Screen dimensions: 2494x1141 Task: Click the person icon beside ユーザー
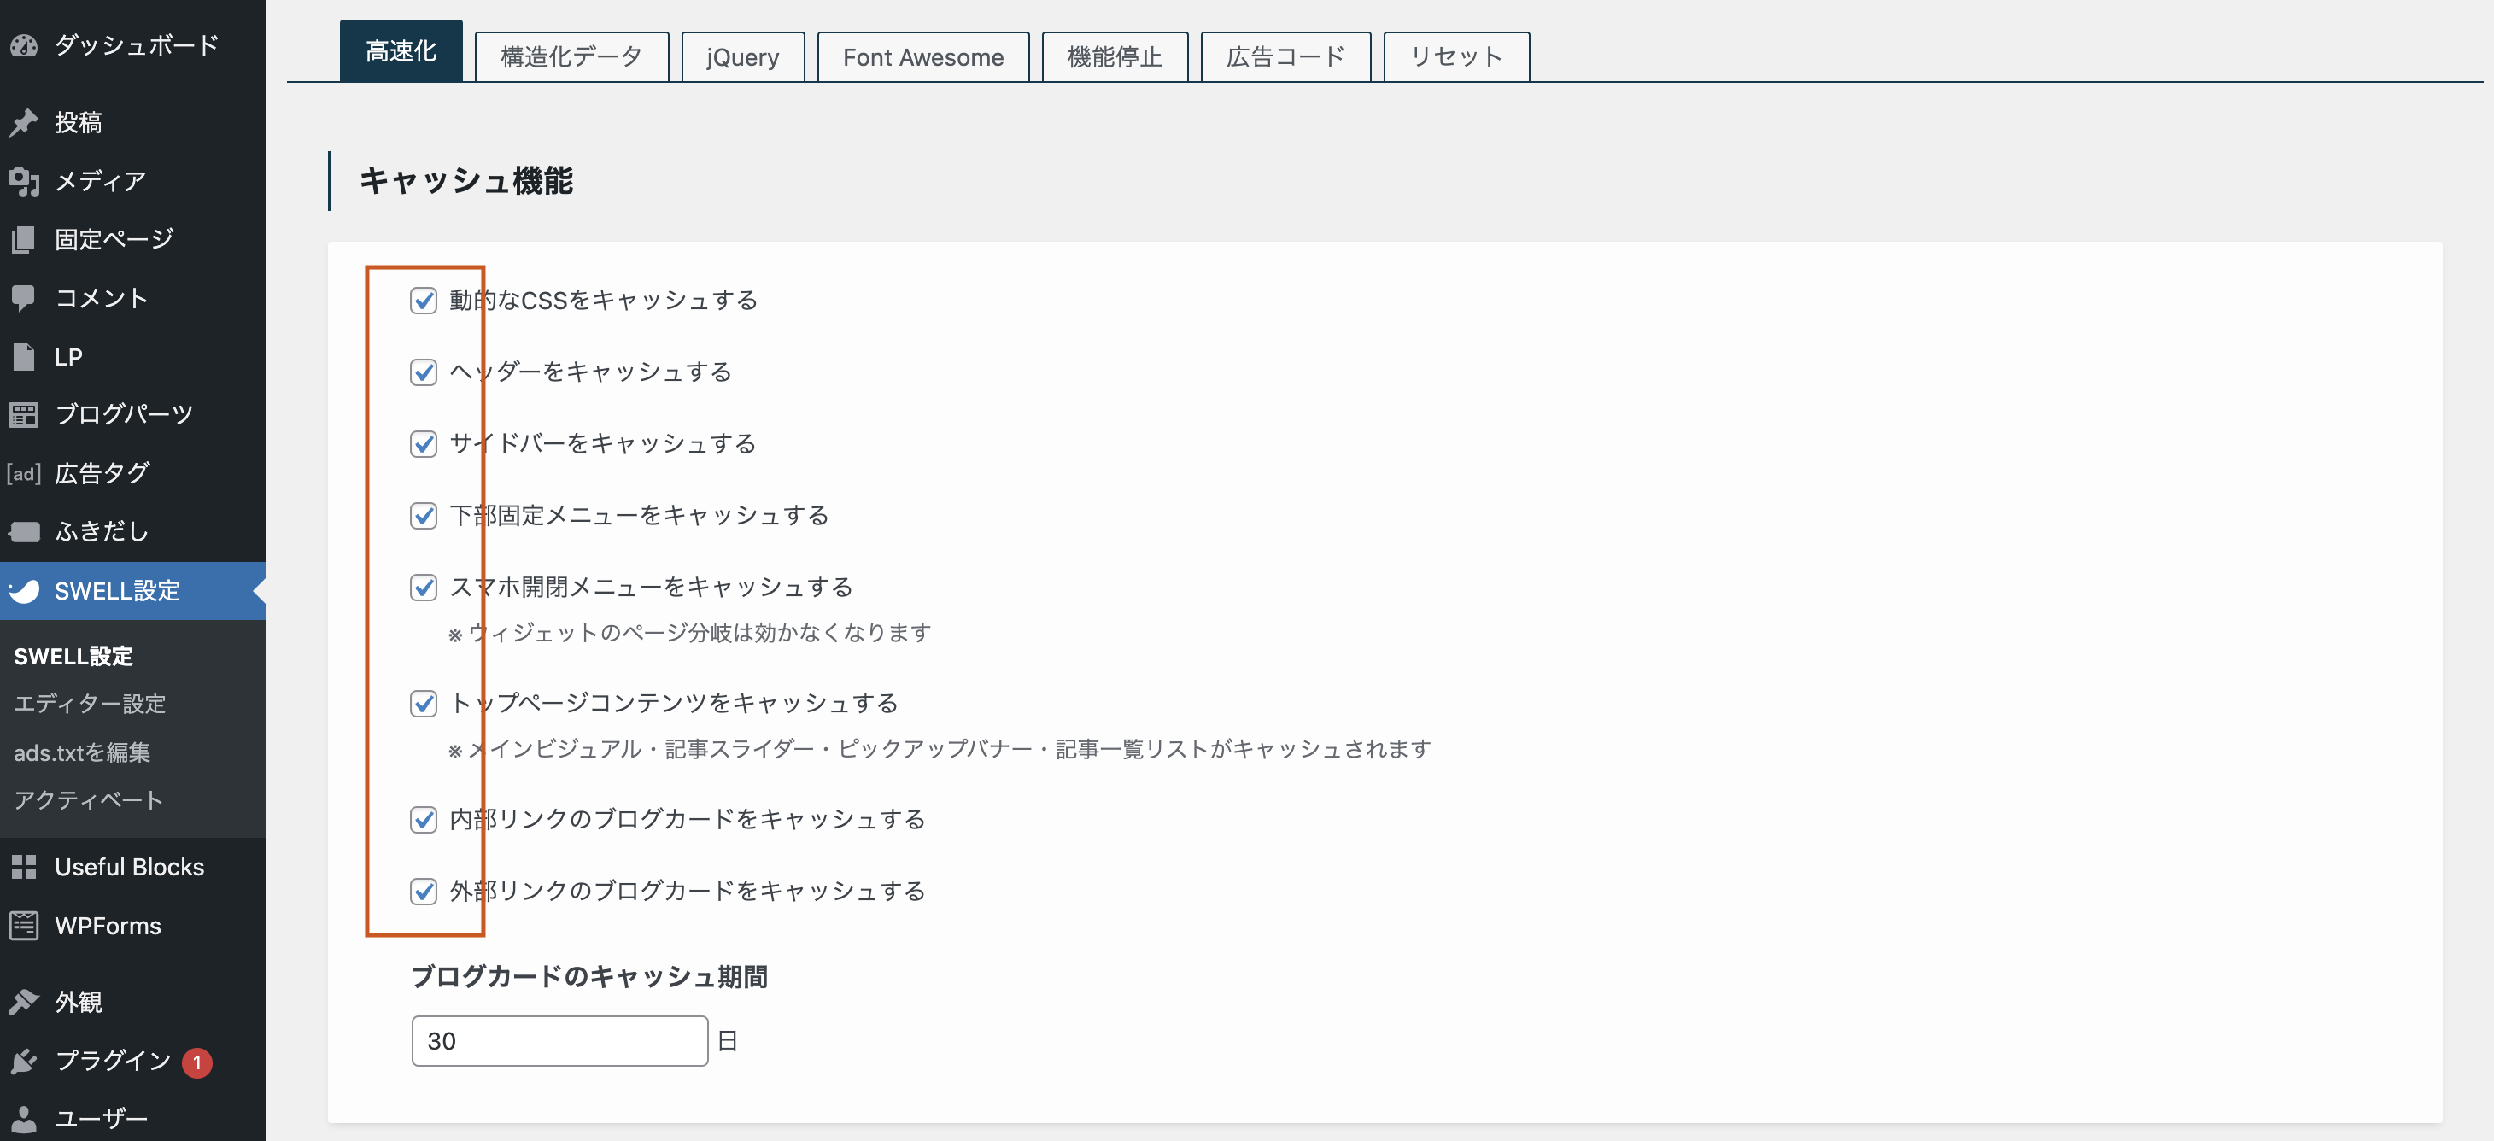pos(24,1119)
